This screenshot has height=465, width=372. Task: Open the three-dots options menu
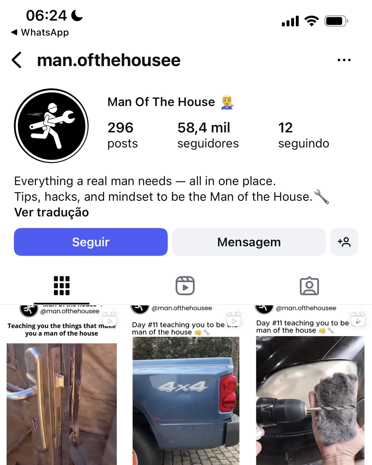(x=344, y=60)
